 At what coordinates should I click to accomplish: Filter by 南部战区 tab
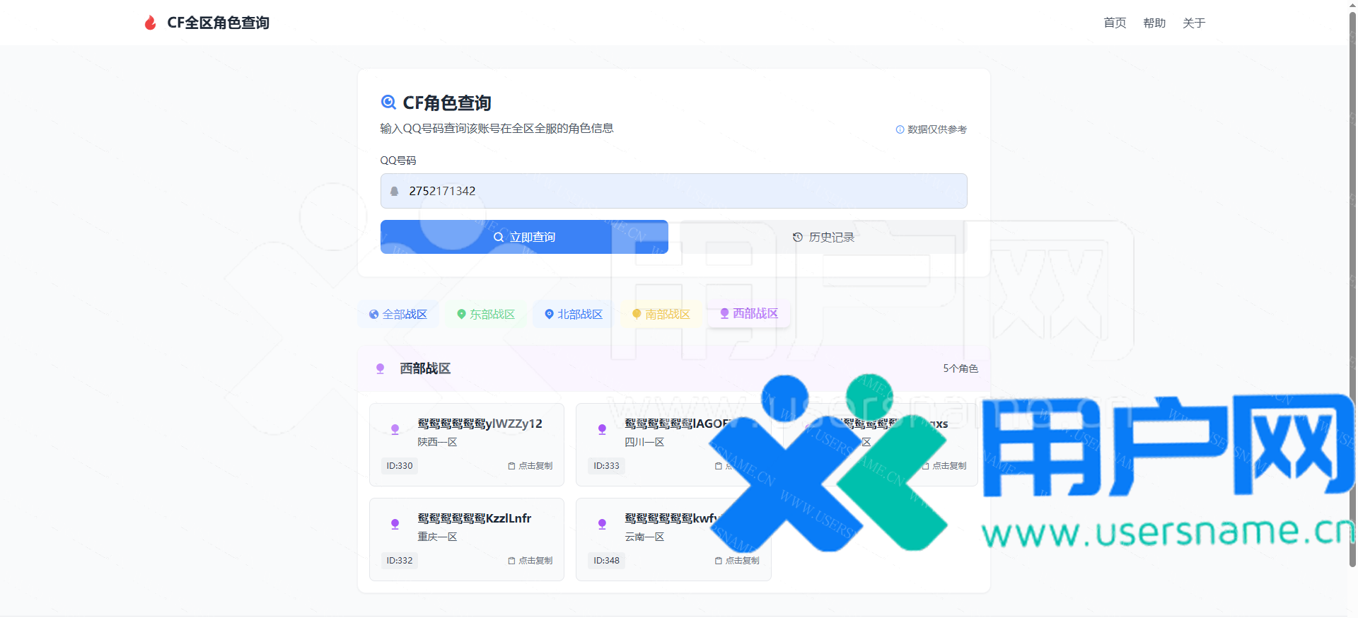(661, 314)
